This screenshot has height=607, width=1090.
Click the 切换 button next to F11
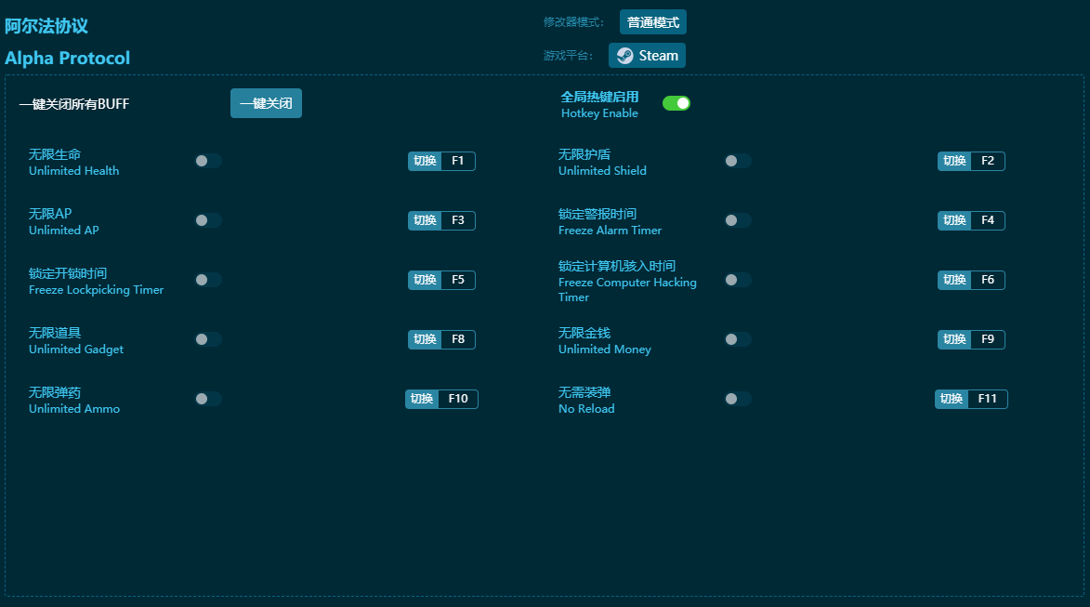point(952,399)
